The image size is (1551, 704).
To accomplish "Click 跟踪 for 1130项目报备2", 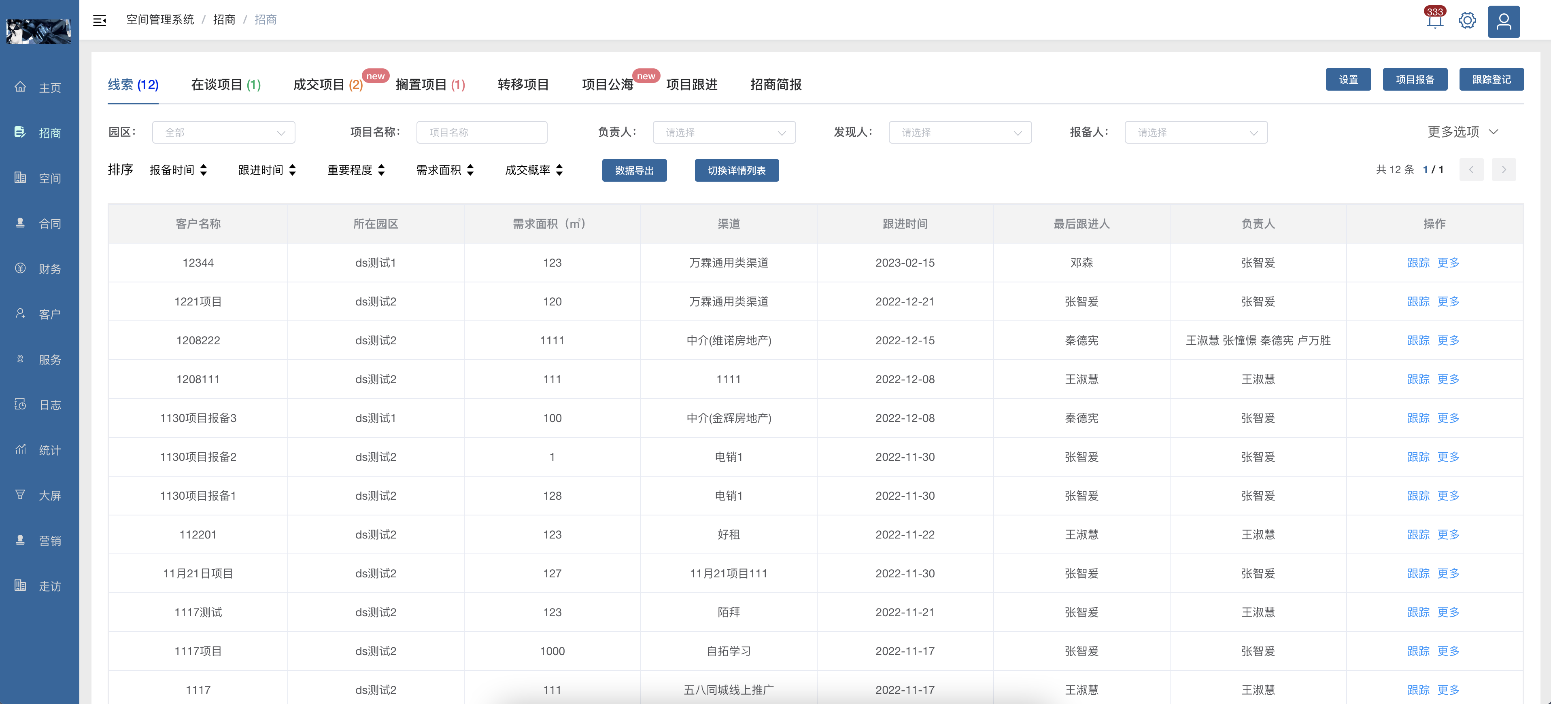I will click(x=1418, y=457).
